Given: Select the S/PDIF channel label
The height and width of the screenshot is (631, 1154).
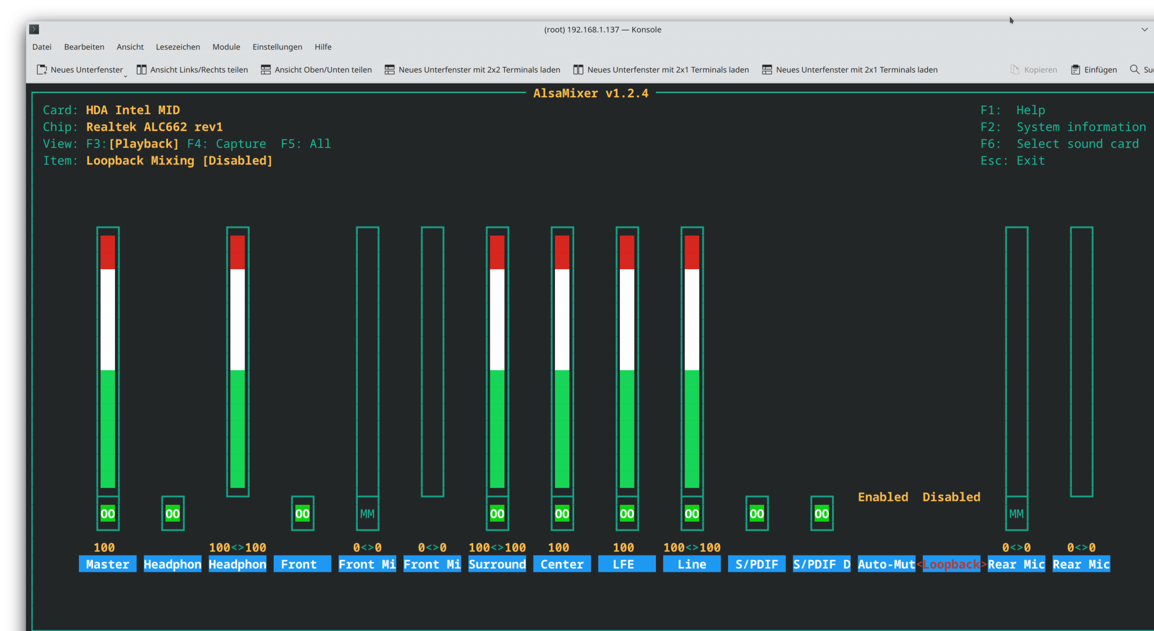Looking at the screenshot, I should point(757,564).
